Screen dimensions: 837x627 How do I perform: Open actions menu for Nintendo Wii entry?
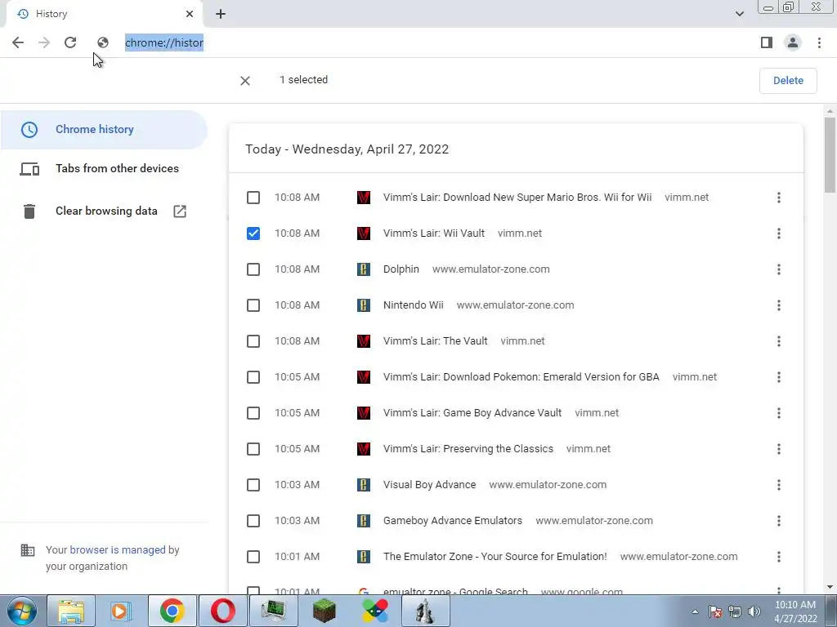pyautogui.click(x=779, y=305)
